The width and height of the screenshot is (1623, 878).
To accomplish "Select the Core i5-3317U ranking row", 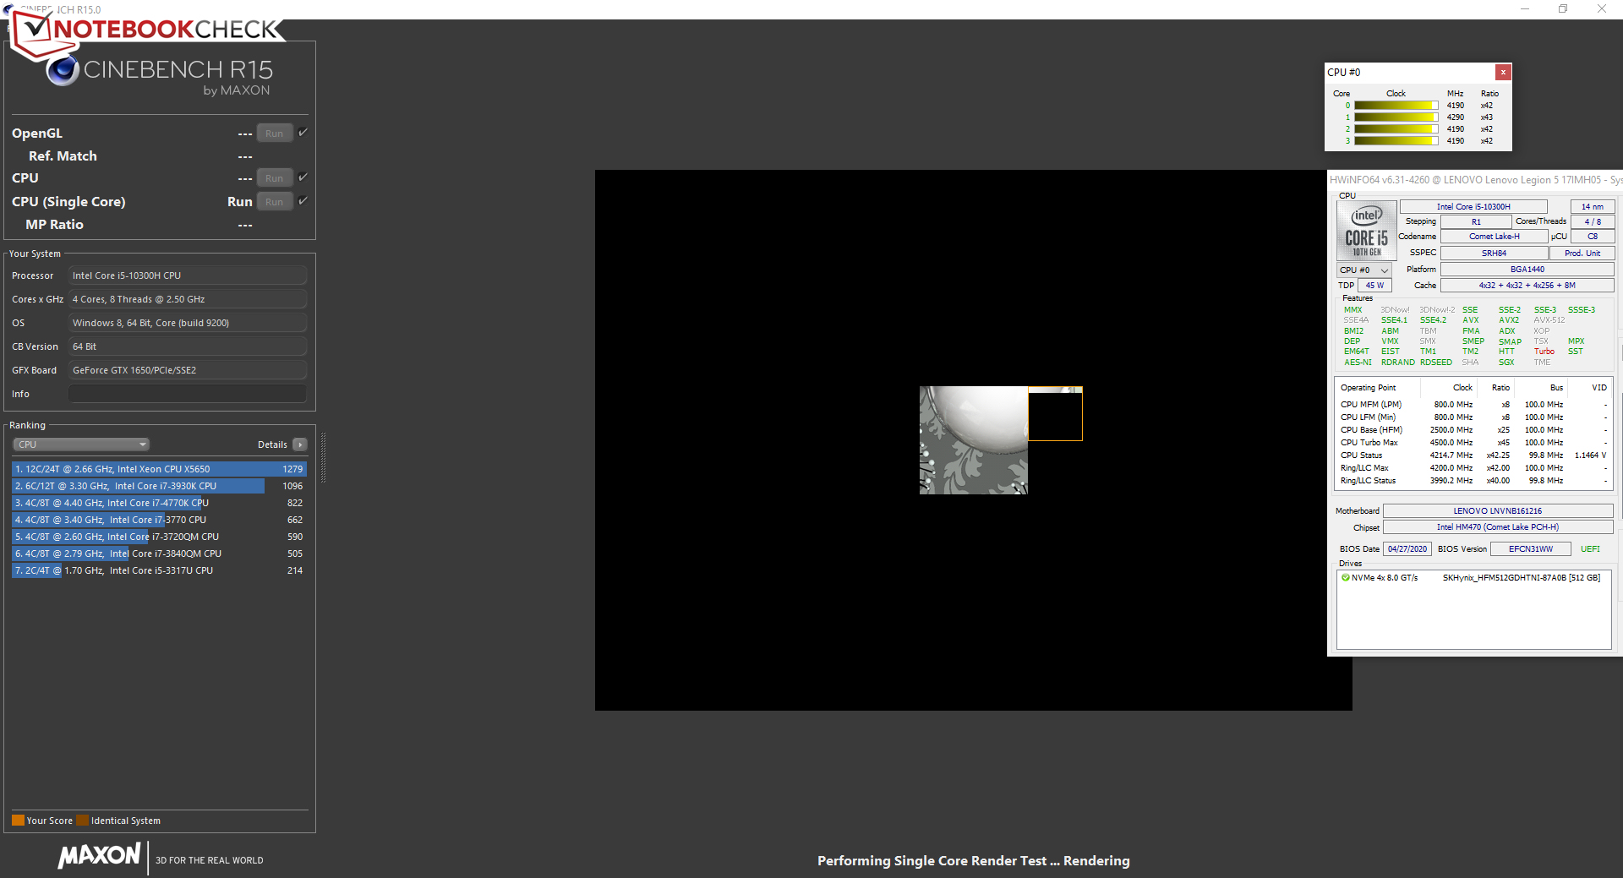I will point(159,570).
